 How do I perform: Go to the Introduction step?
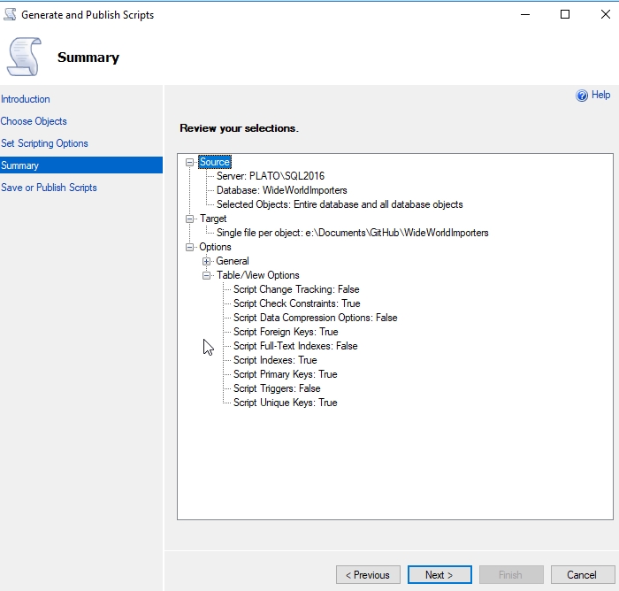[x=26, y=99]
